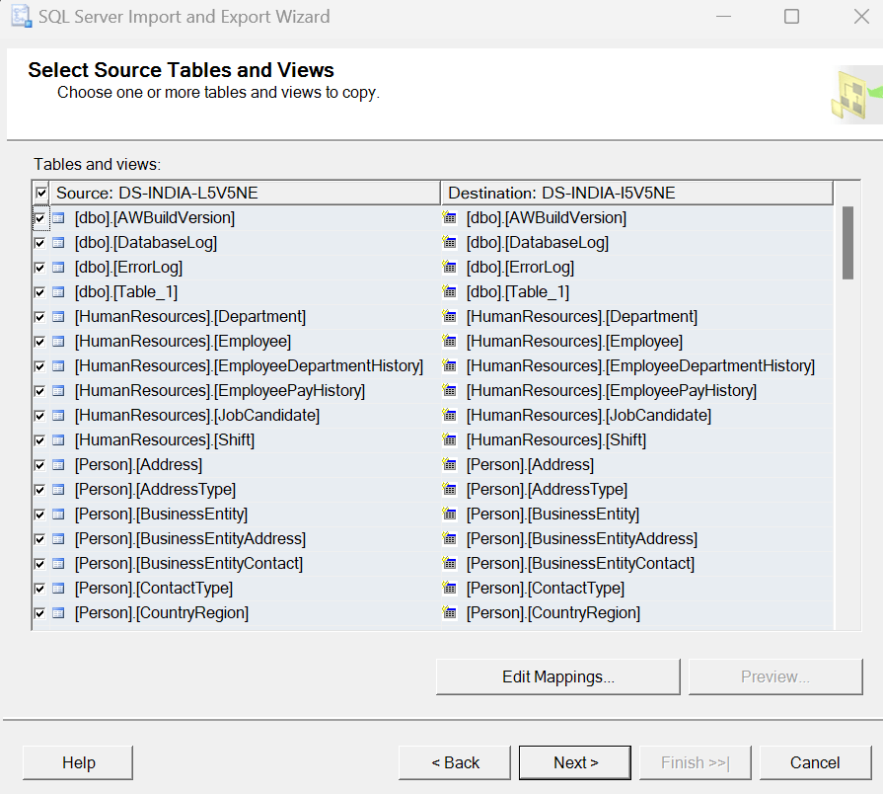
Task: Proceed with the Next button
Action: point(575,762)
